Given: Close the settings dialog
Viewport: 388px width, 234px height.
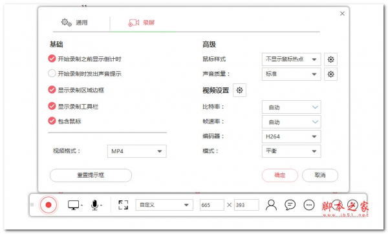Looking at the screenshot, I should [x=342, y=14].
